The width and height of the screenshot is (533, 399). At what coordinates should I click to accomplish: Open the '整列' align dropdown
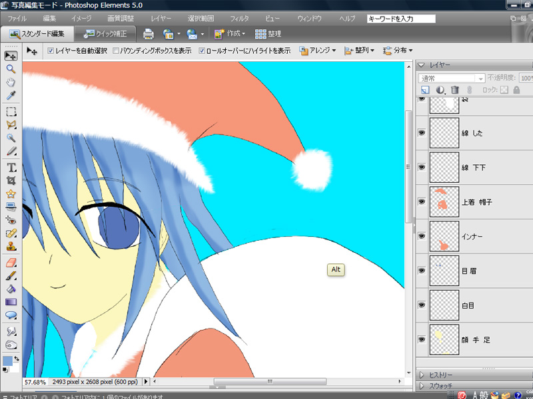(x=359, y=51)
